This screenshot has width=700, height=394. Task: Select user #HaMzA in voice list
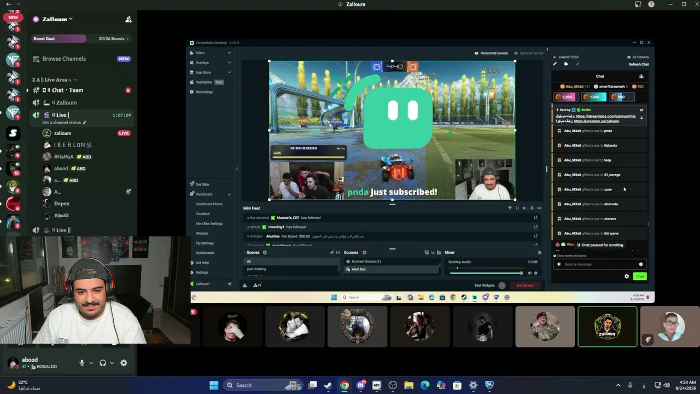coord(63,157)
